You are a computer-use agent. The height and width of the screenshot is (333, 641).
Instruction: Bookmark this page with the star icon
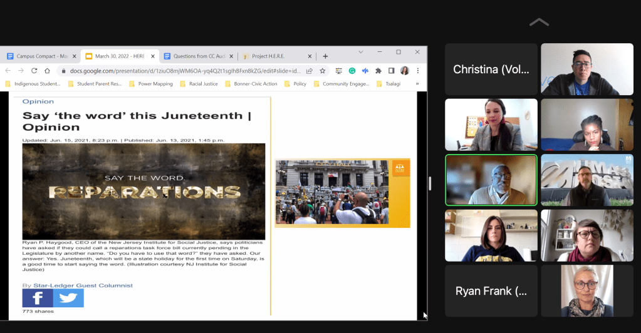[323, 71]
